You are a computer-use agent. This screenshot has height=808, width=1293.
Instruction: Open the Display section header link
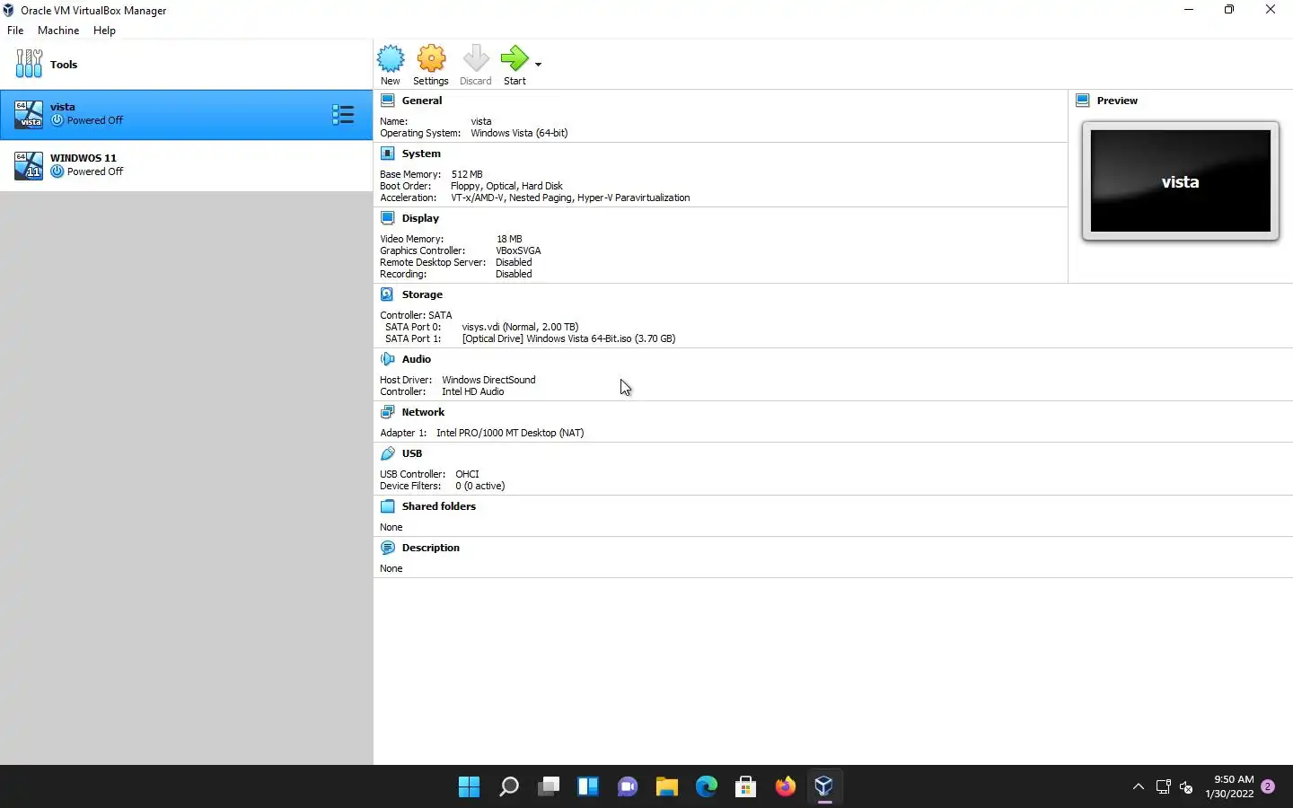(x=420, y=218)
